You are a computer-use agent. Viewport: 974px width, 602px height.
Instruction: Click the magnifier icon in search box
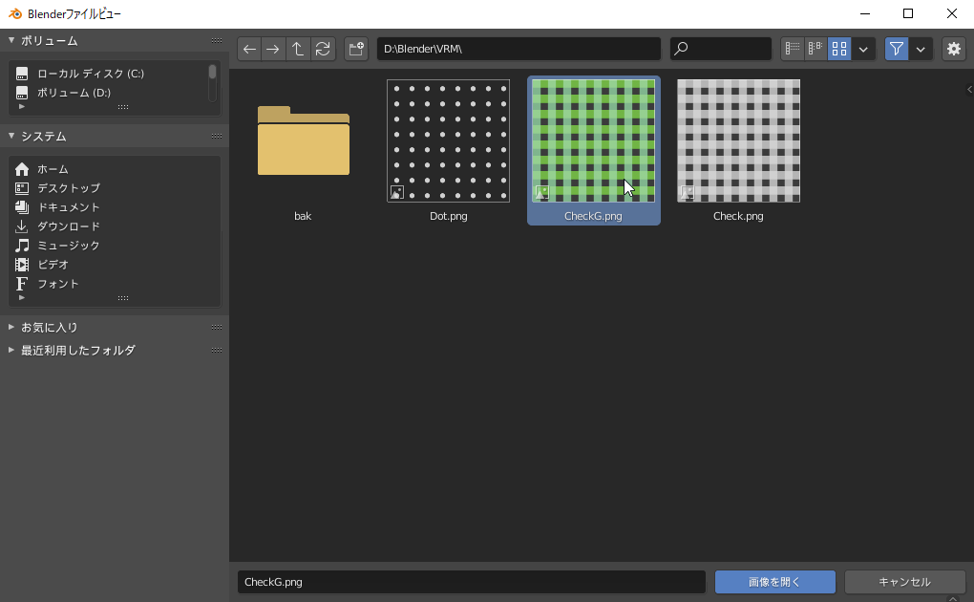682,49
